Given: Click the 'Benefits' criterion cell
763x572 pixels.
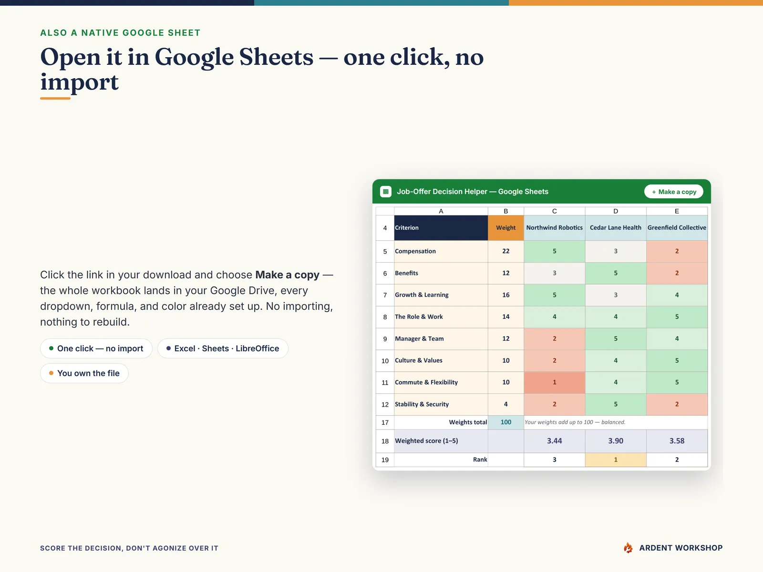Looking at the screenshot, I should click(441, 273).
